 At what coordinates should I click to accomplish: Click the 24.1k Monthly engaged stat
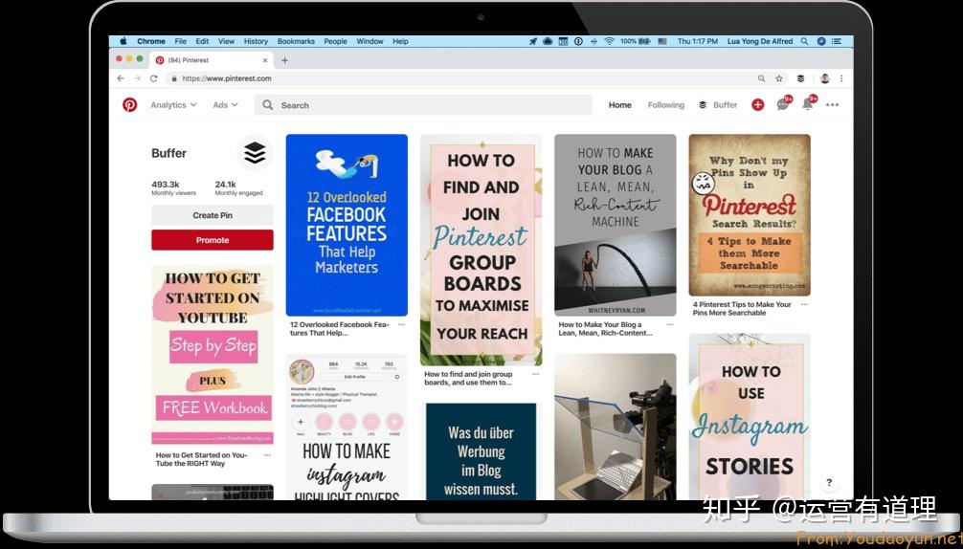(238, 187)
